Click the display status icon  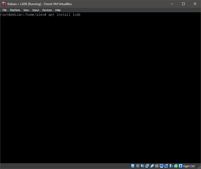(161, 166)
